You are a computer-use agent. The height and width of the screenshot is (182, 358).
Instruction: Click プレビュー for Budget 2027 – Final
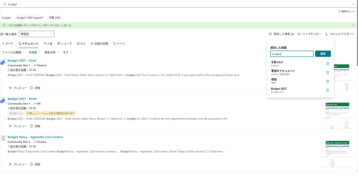click(18, 88)
